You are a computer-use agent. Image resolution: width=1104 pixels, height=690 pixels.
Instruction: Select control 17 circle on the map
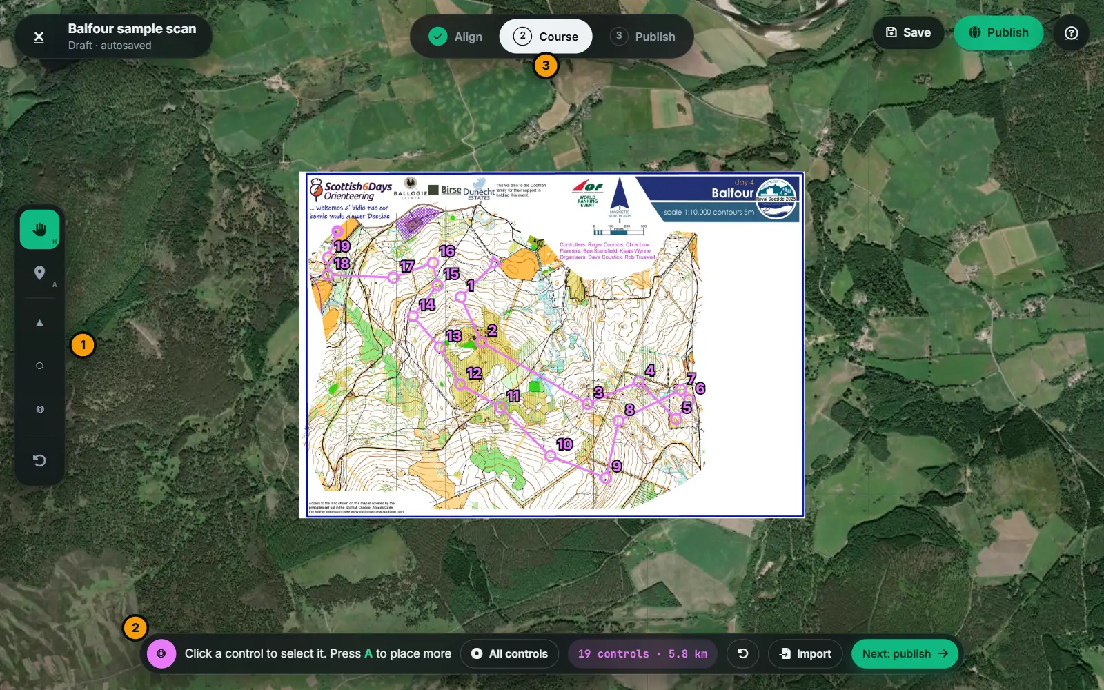[x=393, y=277]
